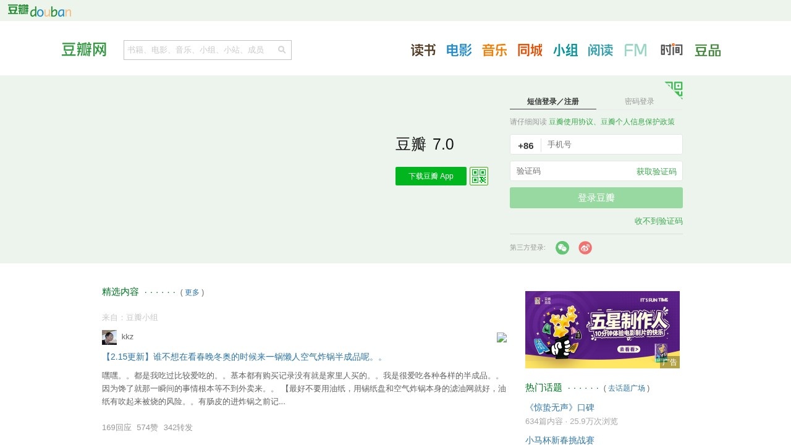Log in with the WeChat icon
This screenshot has height=445, width=791.
point(562,247)
